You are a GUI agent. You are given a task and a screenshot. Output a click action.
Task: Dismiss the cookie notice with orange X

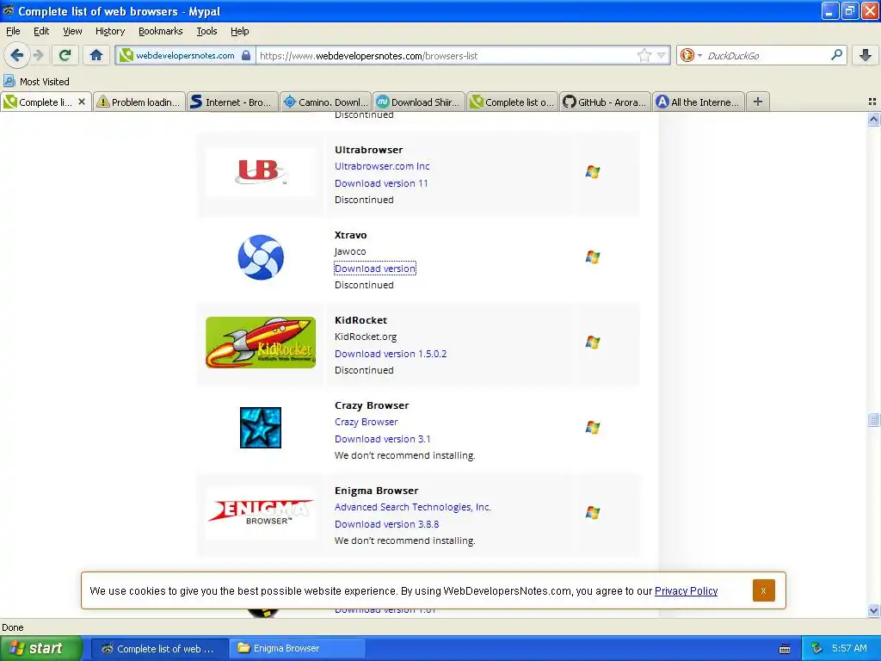763,590
